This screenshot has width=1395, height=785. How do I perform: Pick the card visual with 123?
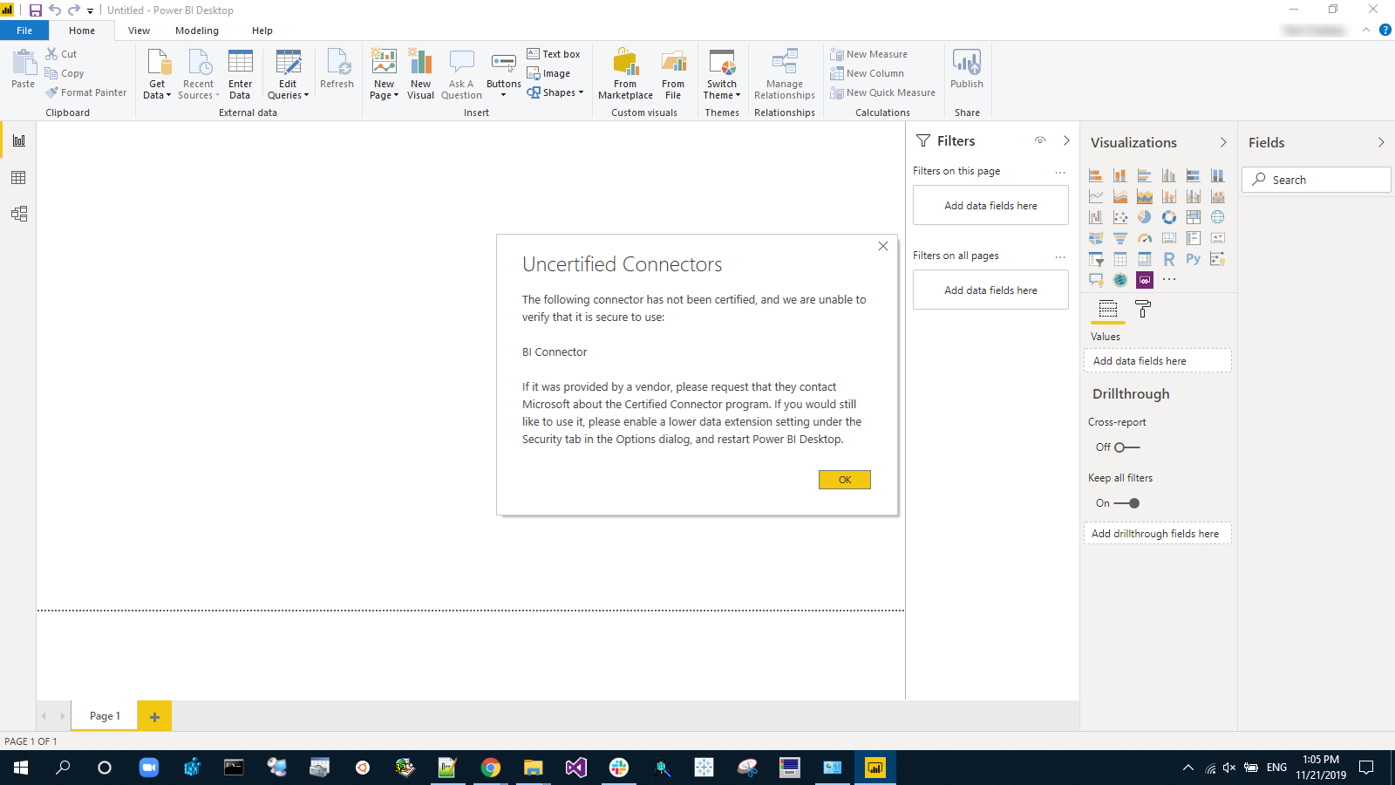[x=1169, y=238]
